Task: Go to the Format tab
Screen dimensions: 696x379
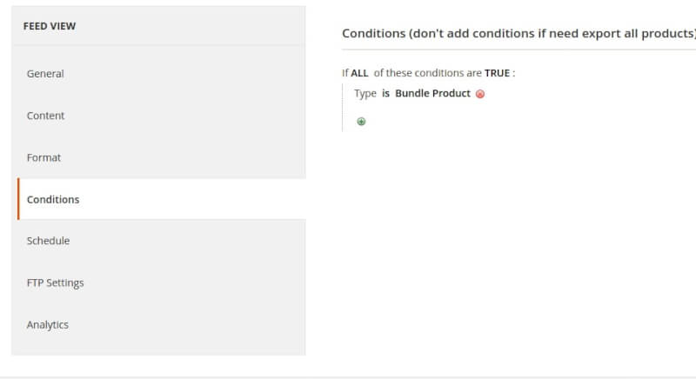Action: tap(44, 157)
